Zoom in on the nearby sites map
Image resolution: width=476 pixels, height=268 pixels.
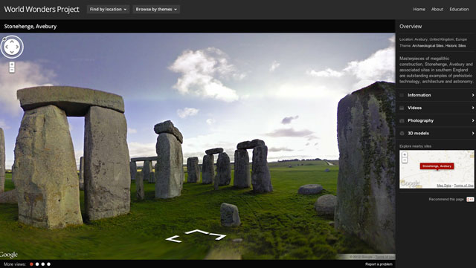click(405, 154)
